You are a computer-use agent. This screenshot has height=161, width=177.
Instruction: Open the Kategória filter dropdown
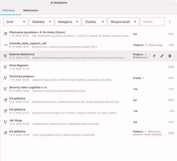[x=68, y=22]
